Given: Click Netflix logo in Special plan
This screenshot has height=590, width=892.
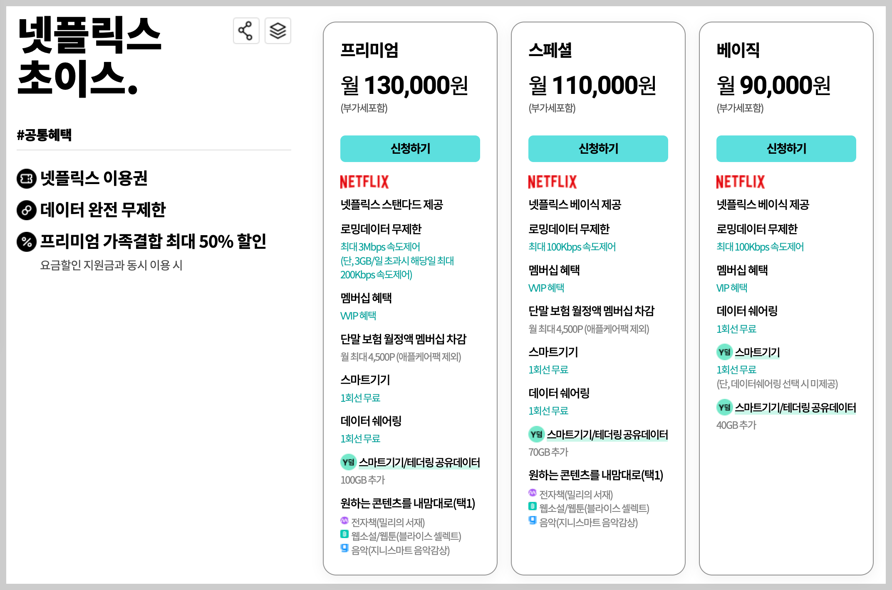Looking at the screenshot, I should (x=552, y=182).
